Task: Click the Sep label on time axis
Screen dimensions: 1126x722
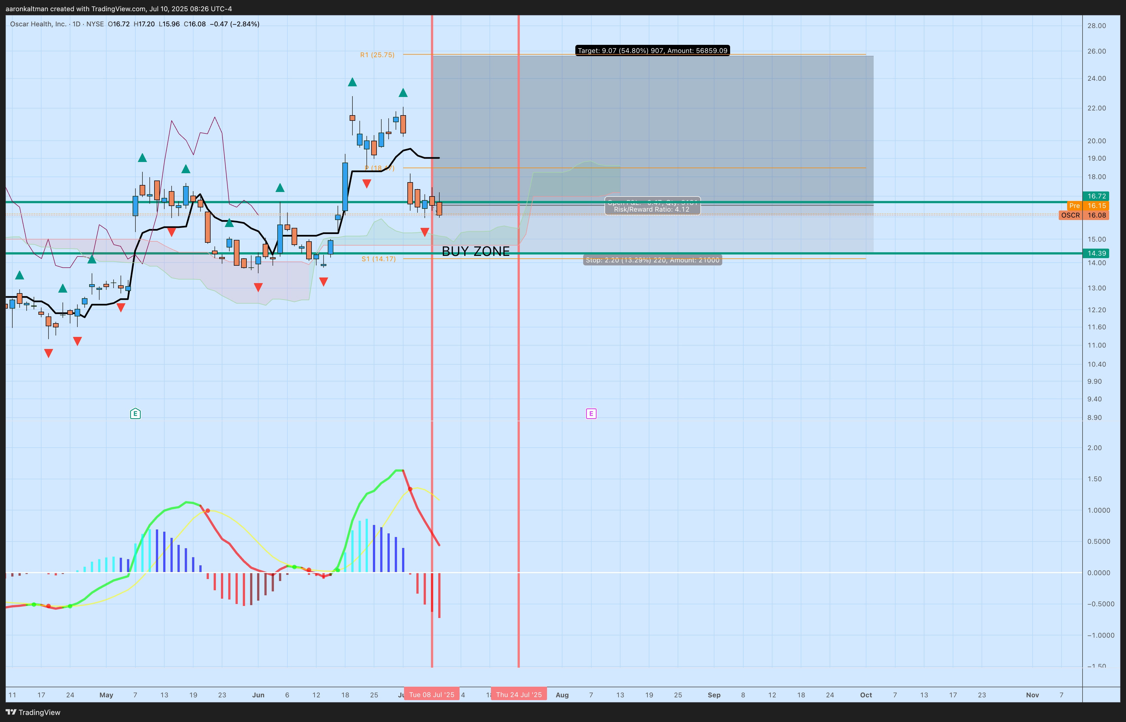Action: (714, 695)
